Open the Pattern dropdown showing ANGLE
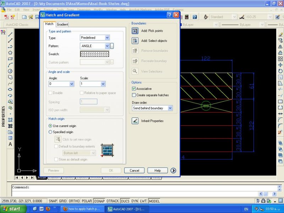This screenshot has height=213, width=284. [107, 46]
